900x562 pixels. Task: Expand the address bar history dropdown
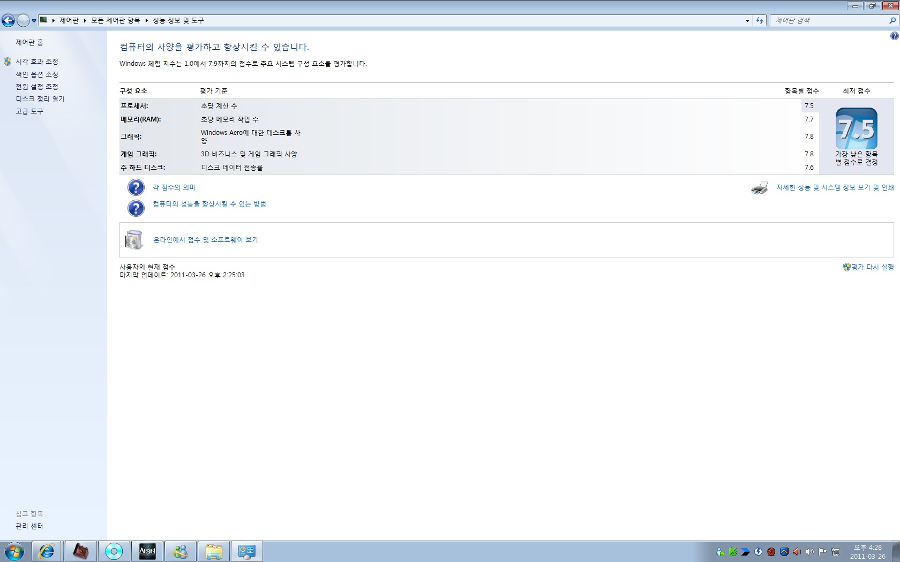click(747, 21)
